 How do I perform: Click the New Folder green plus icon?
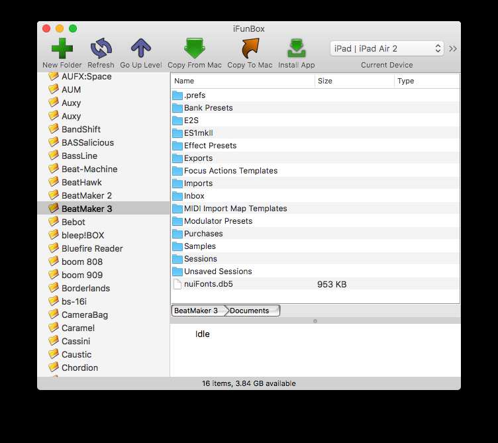coord(62,48)
